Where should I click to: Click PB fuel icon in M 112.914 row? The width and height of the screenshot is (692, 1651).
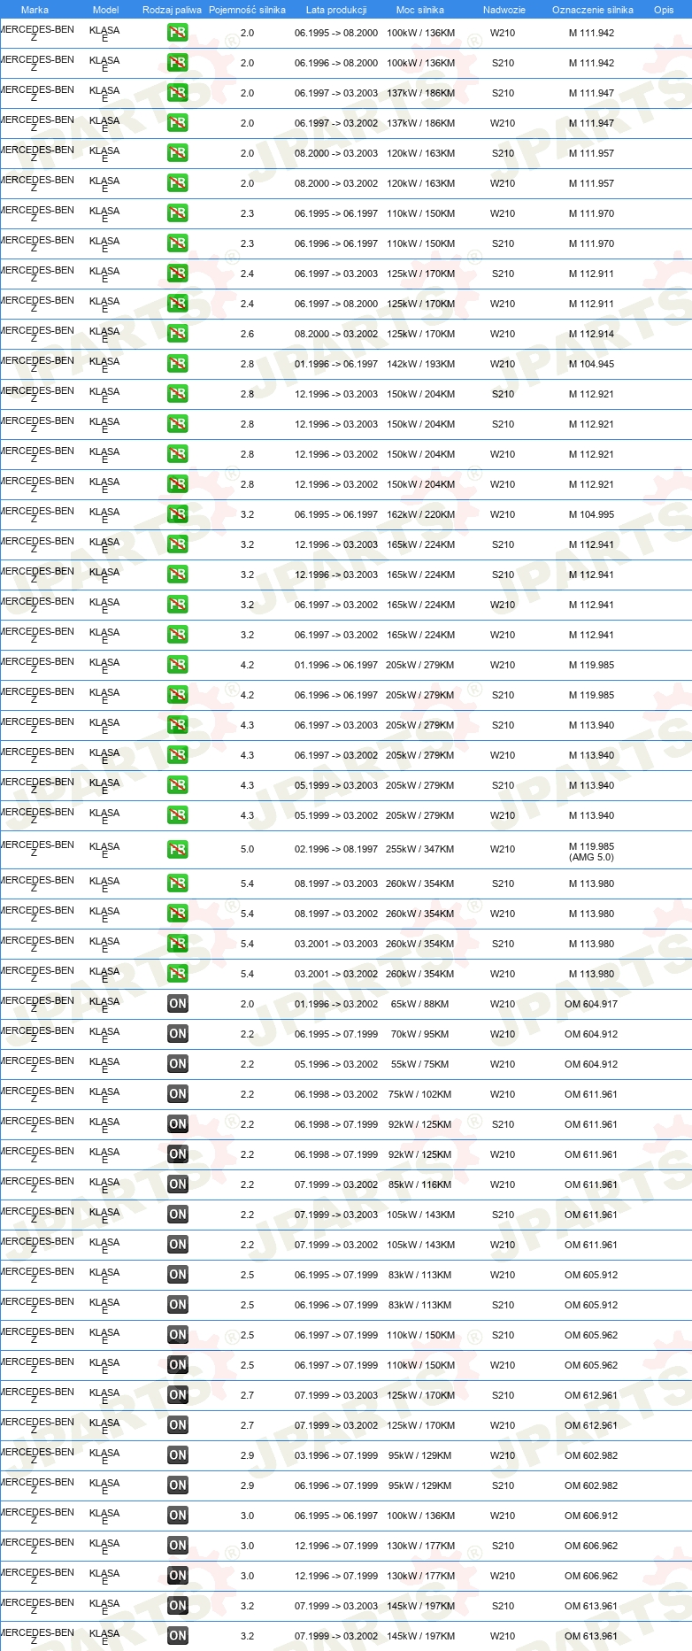click(x=178, y=334)
